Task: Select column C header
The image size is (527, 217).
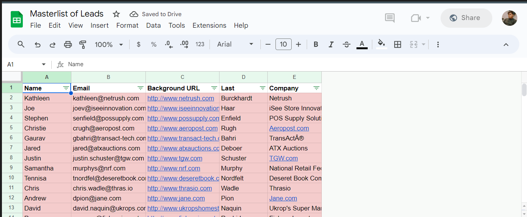Action: [x=182, y=77]
